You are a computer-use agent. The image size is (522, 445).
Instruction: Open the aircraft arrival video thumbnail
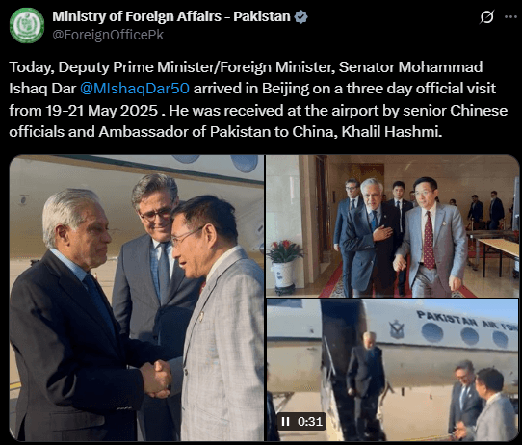(x=393, y=370)
